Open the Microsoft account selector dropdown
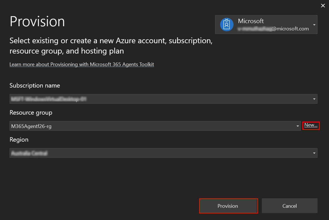This screenshot has height=220, width=329. click(x=266, y=25)
